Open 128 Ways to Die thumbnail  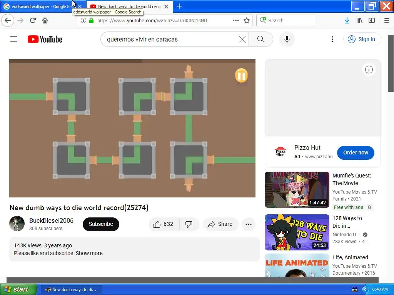click(297, 232)
